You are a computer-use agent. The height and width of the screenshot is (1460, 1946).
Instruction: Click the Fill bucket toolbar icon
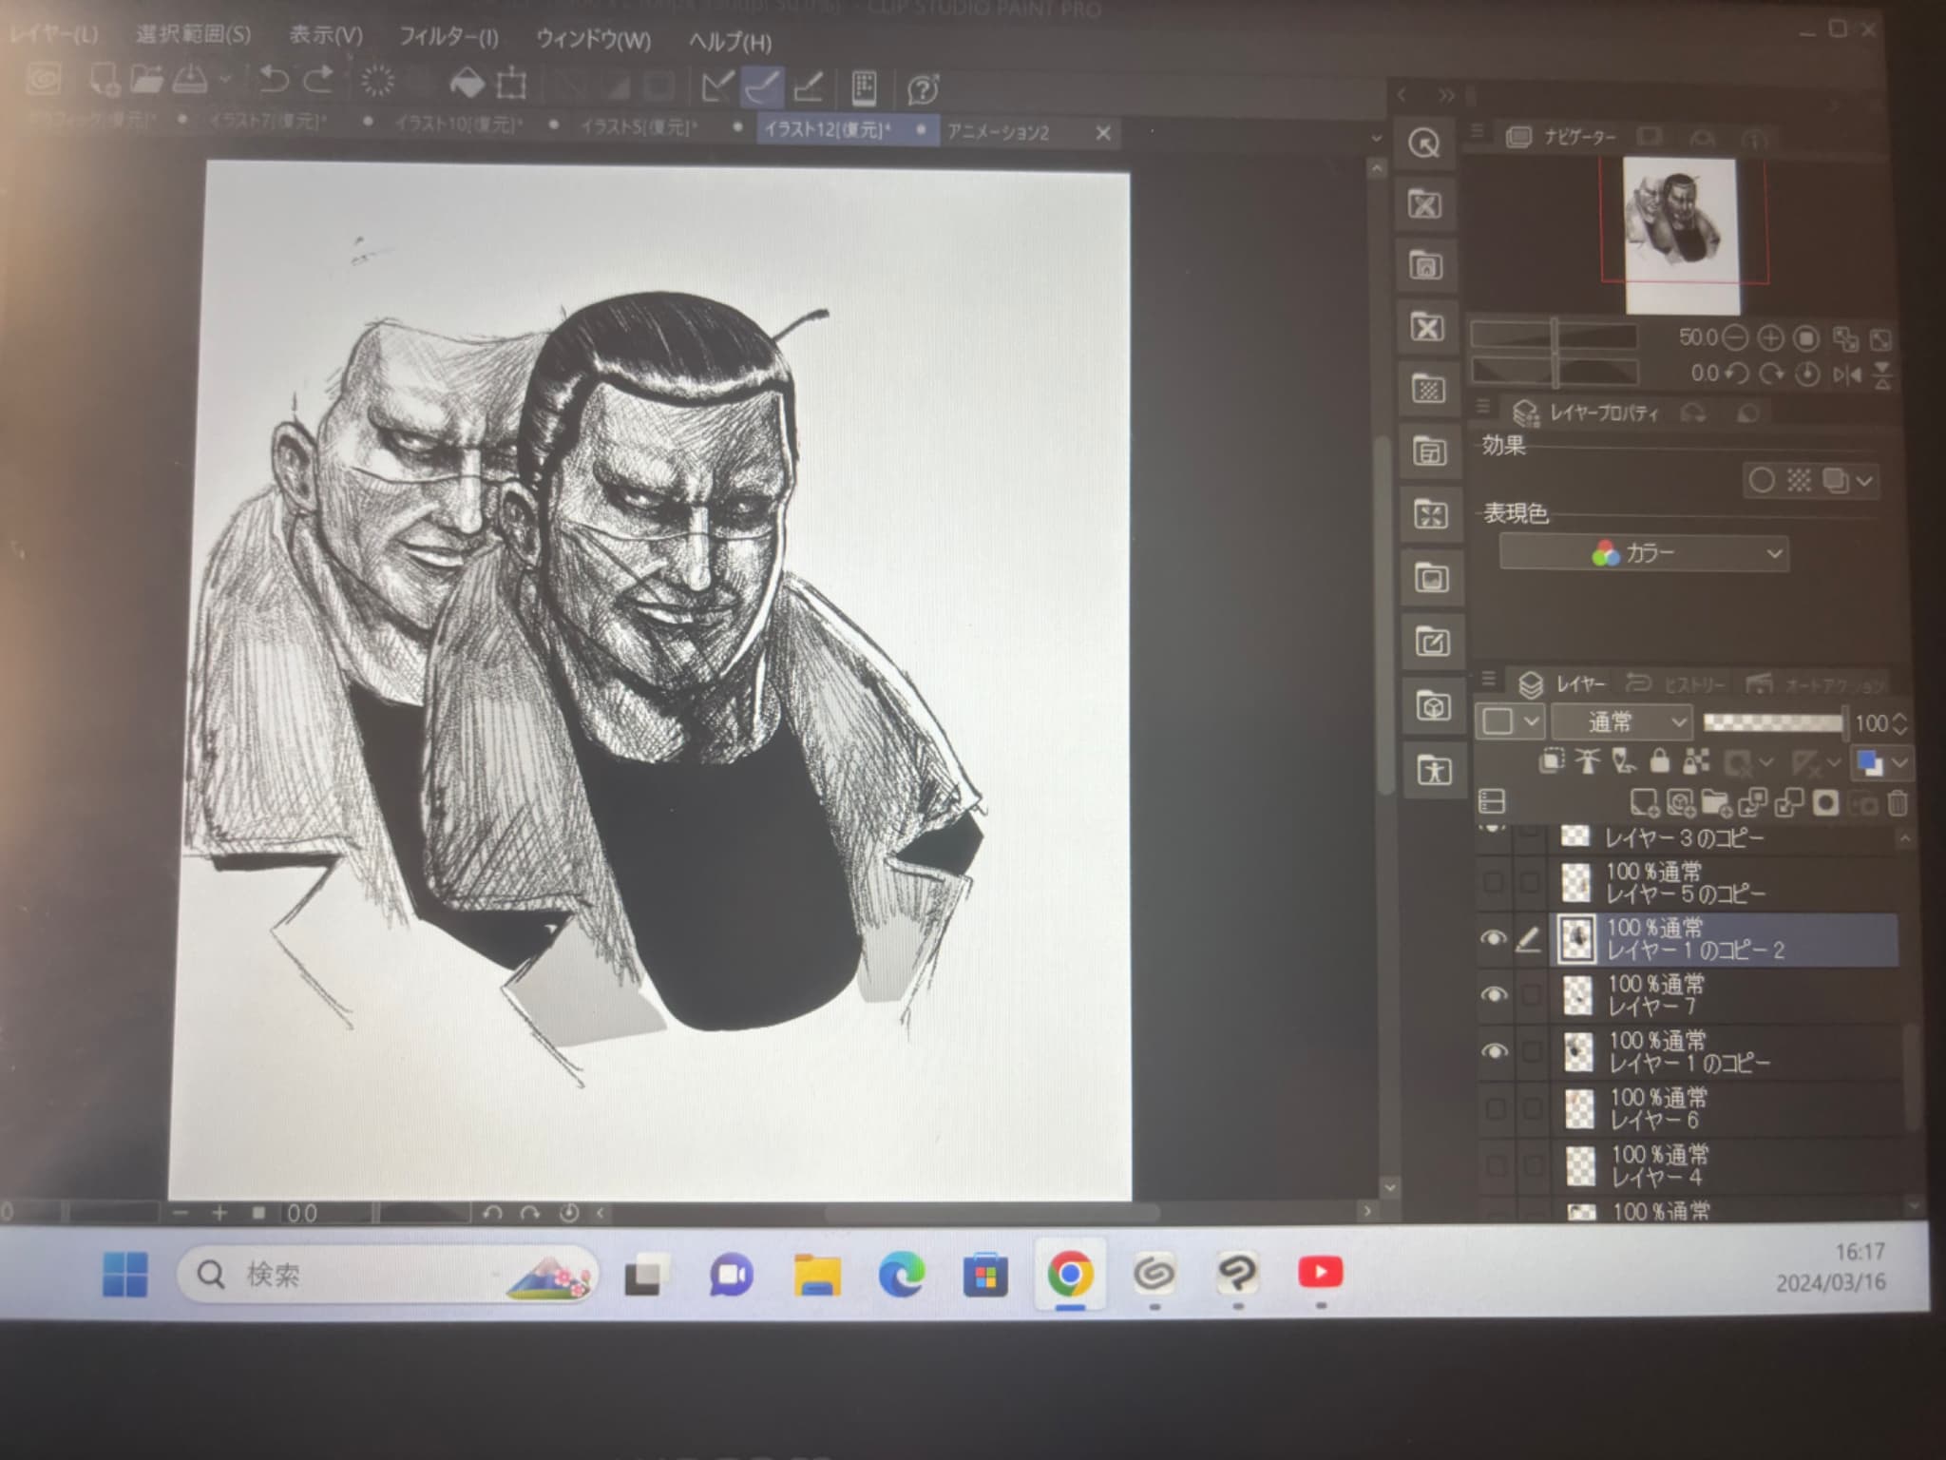point(466,85)
